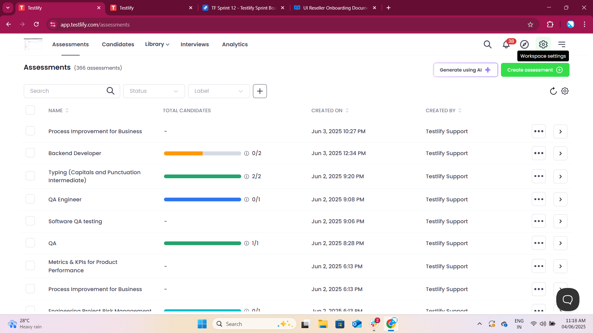Open the Workspace settings gear icon

point(543,44)
